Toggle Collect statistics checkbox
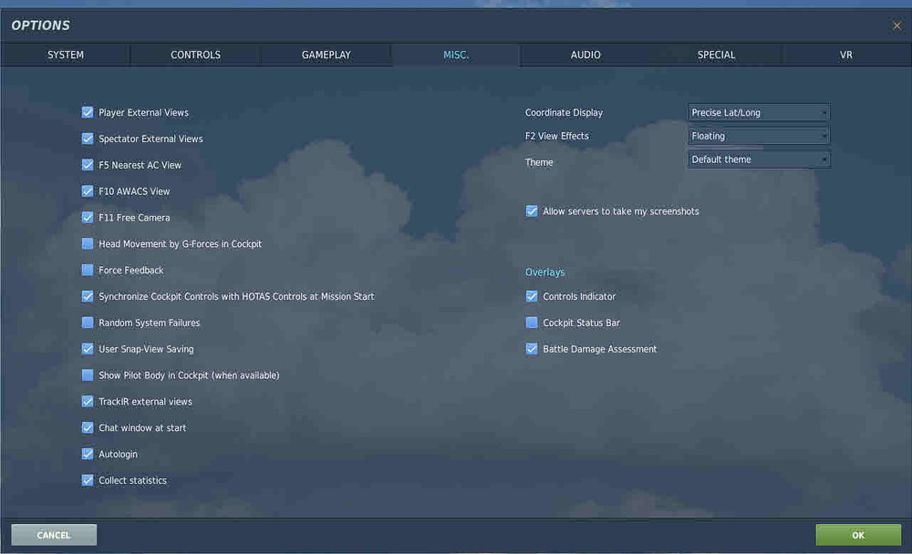The height and width of the screenshot is (554, 912). [88, 480]
